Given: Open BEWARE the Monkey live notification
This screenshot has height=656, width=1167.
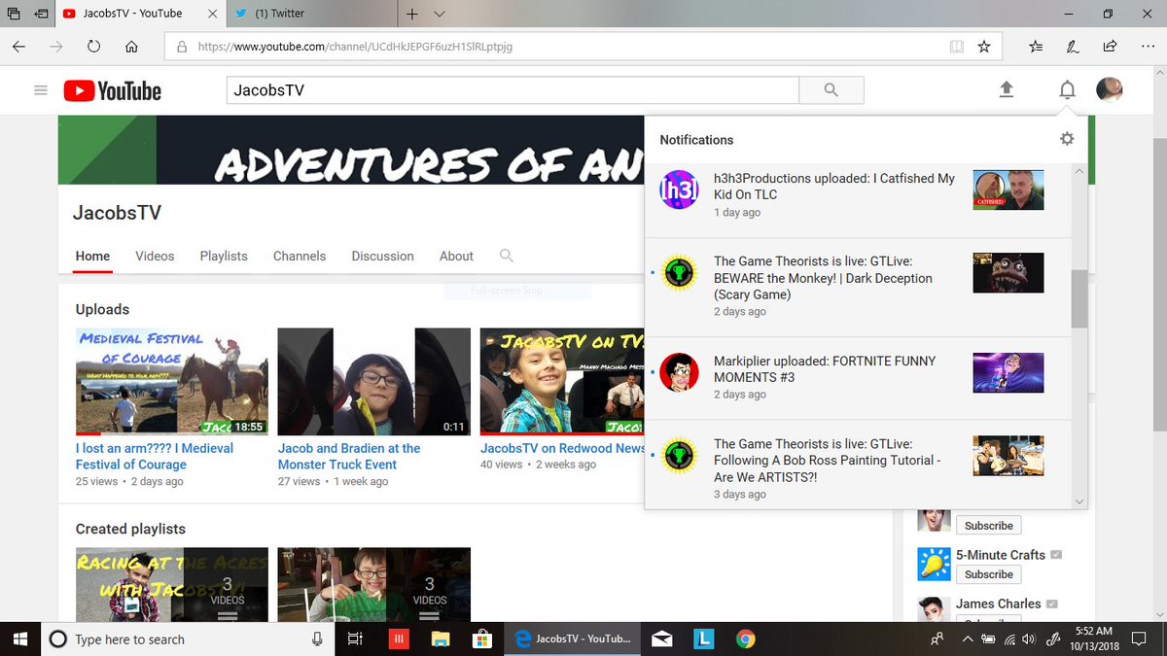Looking at the screenshot, I should [x=858, y=287].
